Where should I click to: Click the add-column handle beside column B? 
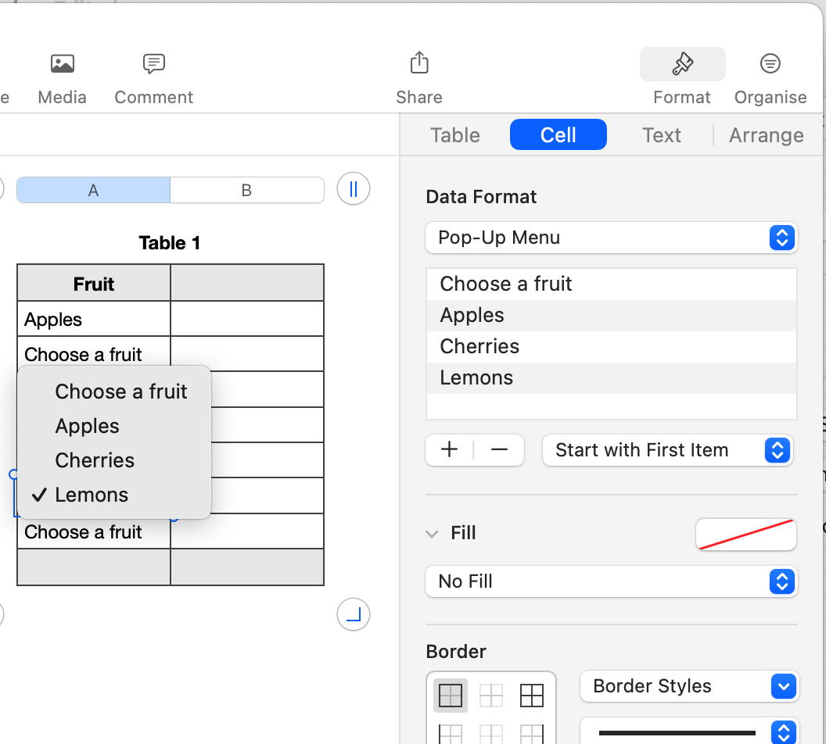[354, 189]
